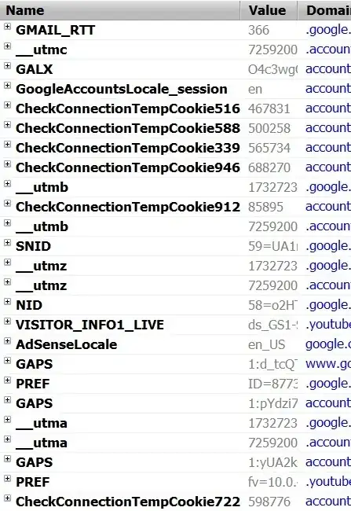Viewport: 351px width, 511px height.
Task: Expand CheckConnectionTempCookie722 plus icon
Action: [8, 498]
